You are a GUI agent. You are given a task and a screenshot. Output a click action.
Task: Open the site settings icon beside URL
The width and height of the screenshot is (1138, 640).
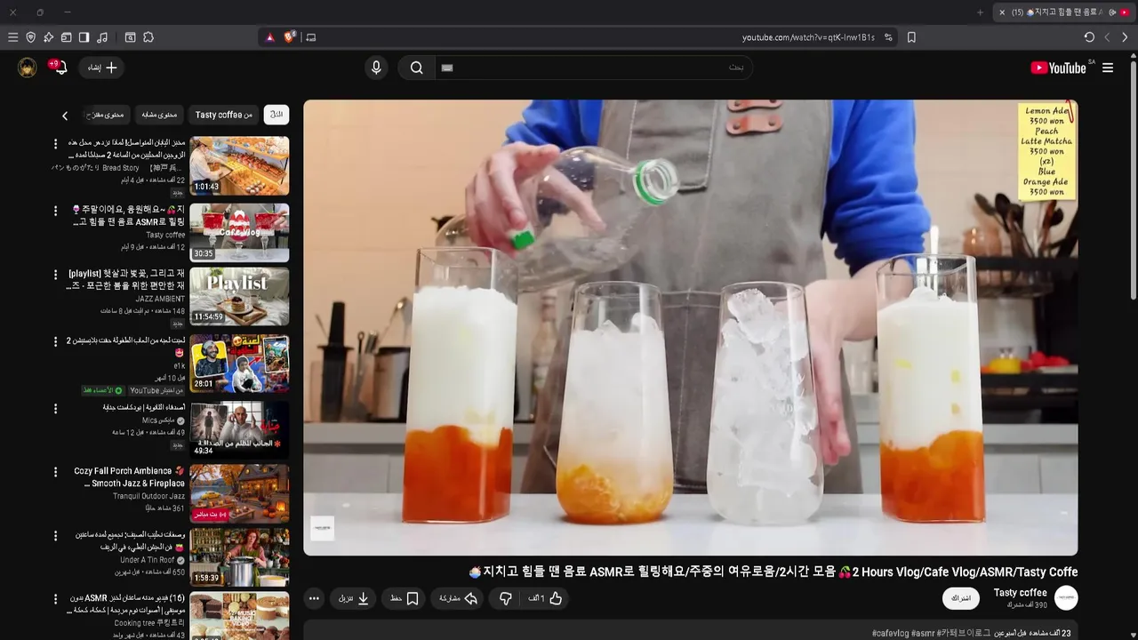[888, 37]
